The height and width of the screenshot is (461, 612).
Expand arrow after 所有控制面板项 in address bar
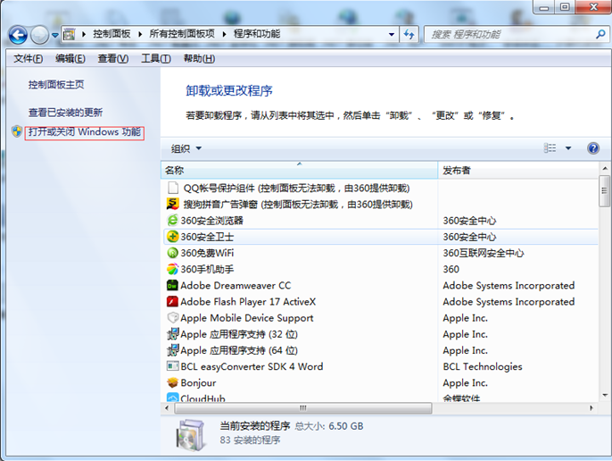click(225, 35)
